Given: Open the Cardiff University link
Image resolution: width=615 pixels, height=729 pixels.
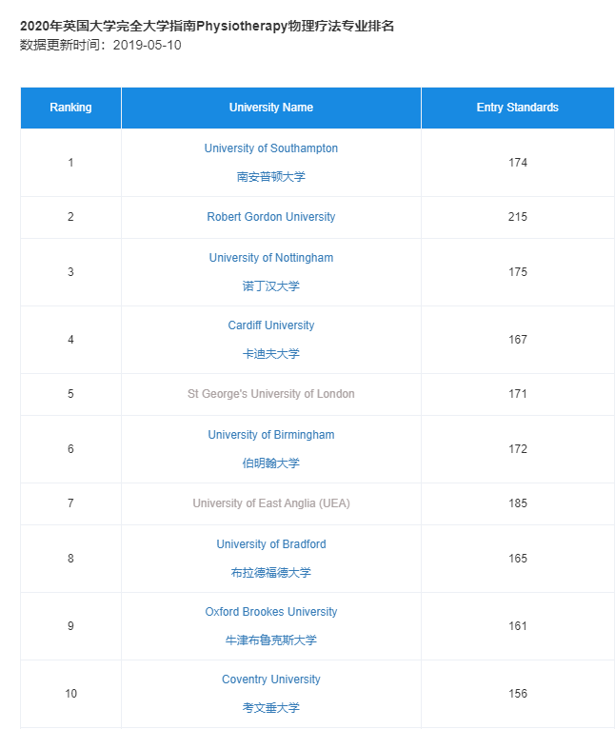Looking at the screenshot, I should coord(270,325).
